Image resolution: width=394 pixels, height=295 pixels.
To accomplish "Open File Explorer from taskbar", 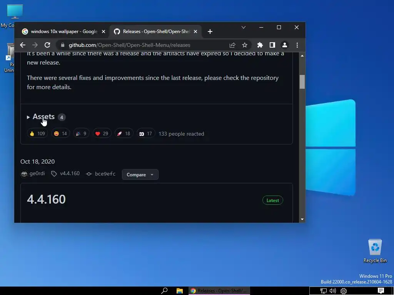I will (x=179, y=291).
